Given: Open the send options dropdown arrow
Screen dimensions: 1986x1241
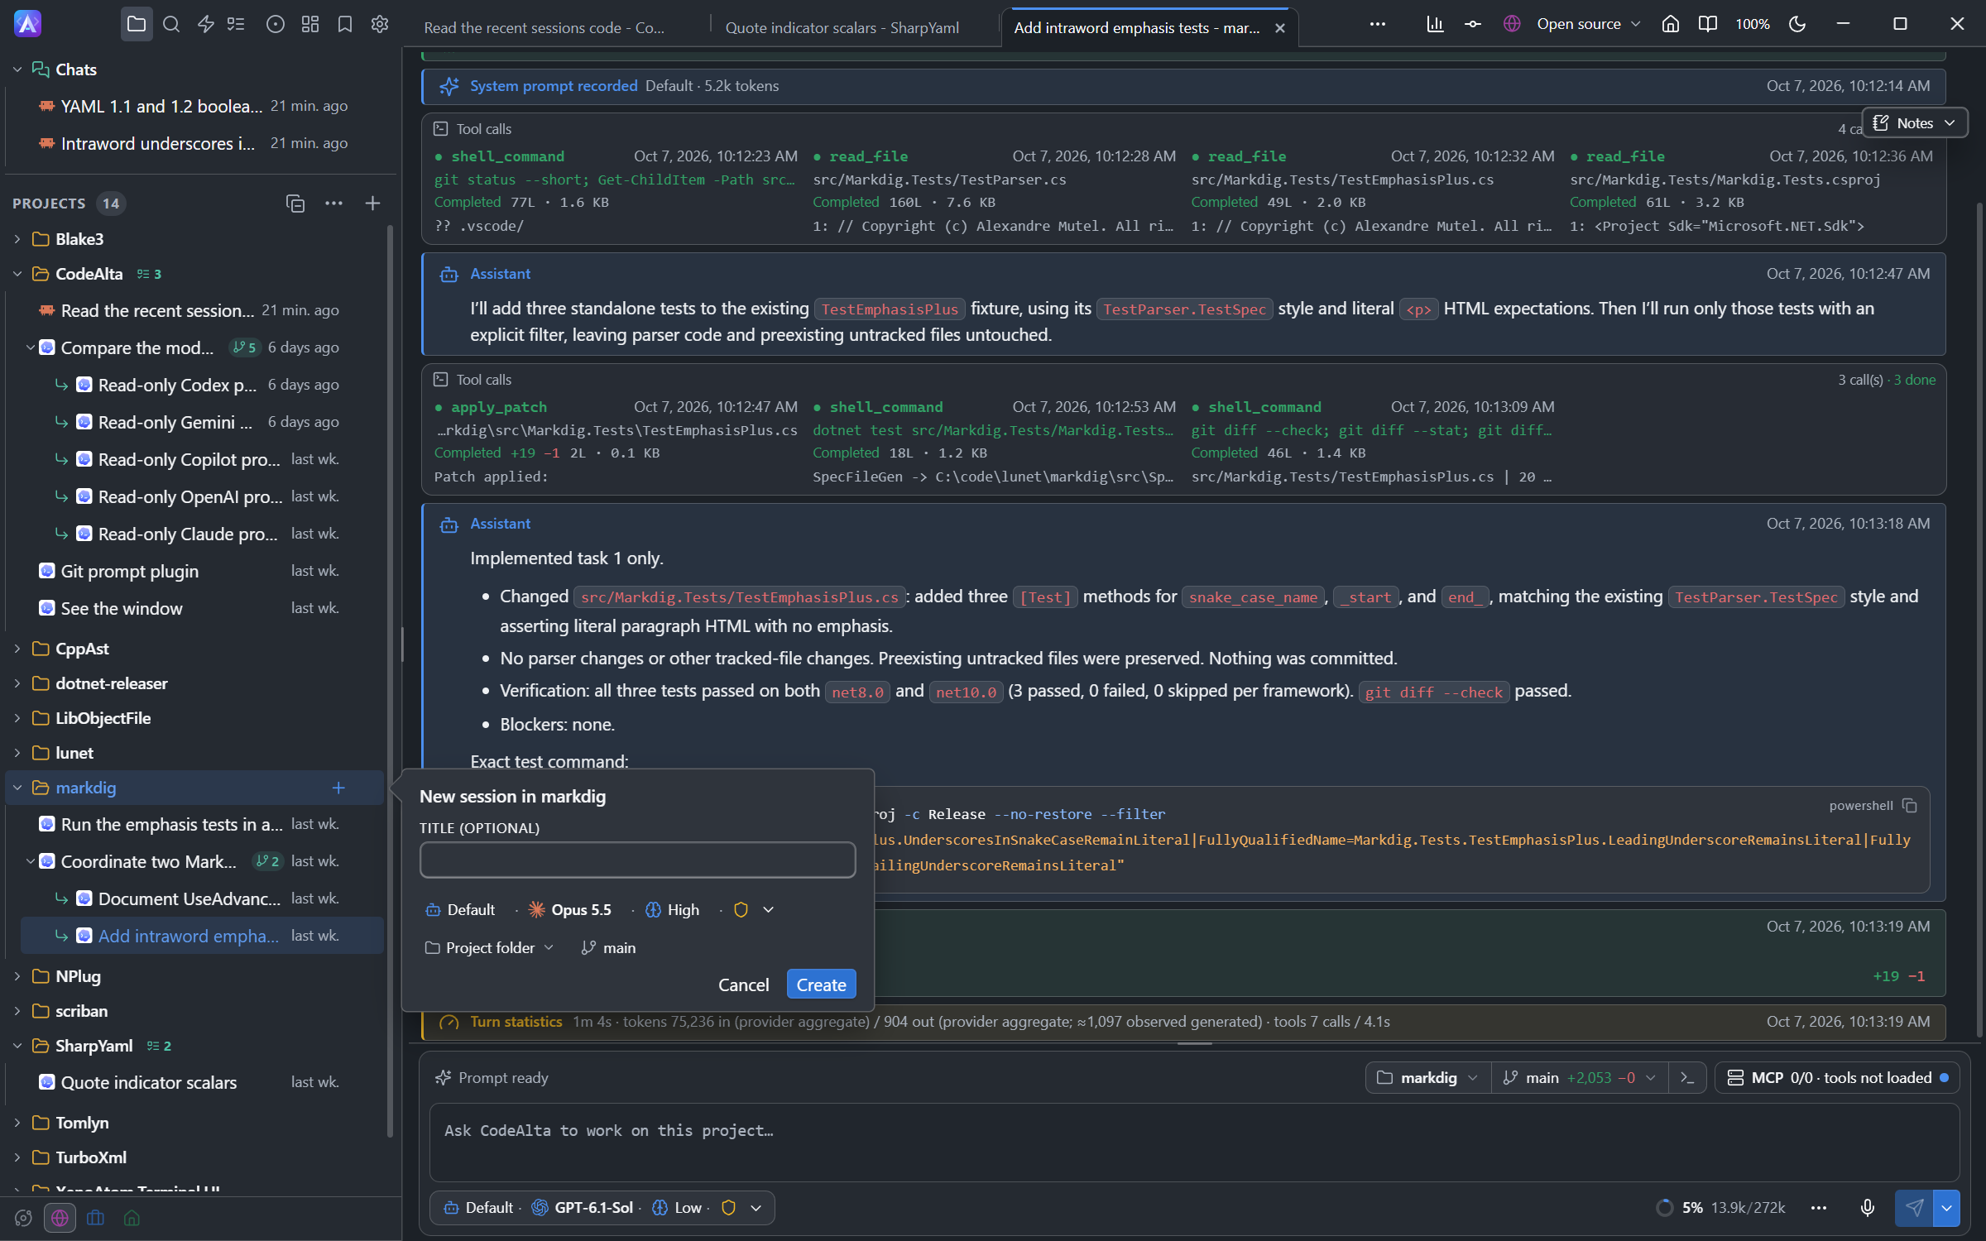Looking at the screenshot, I should [1947, 1208].
